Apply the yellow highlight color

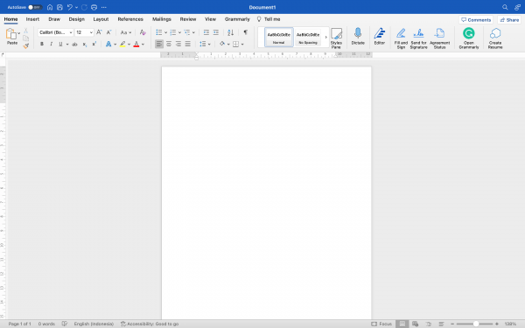tap(122, 44)
